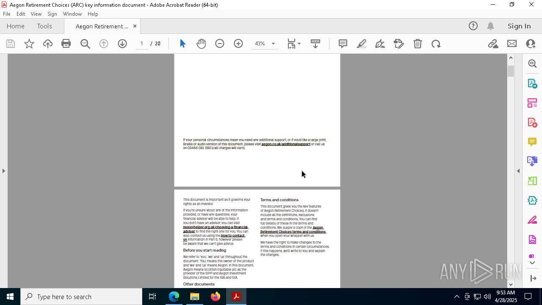Viewport: 542px width, 305px height.
Task: Go to previous page arrow
Action: coord(104,44)
